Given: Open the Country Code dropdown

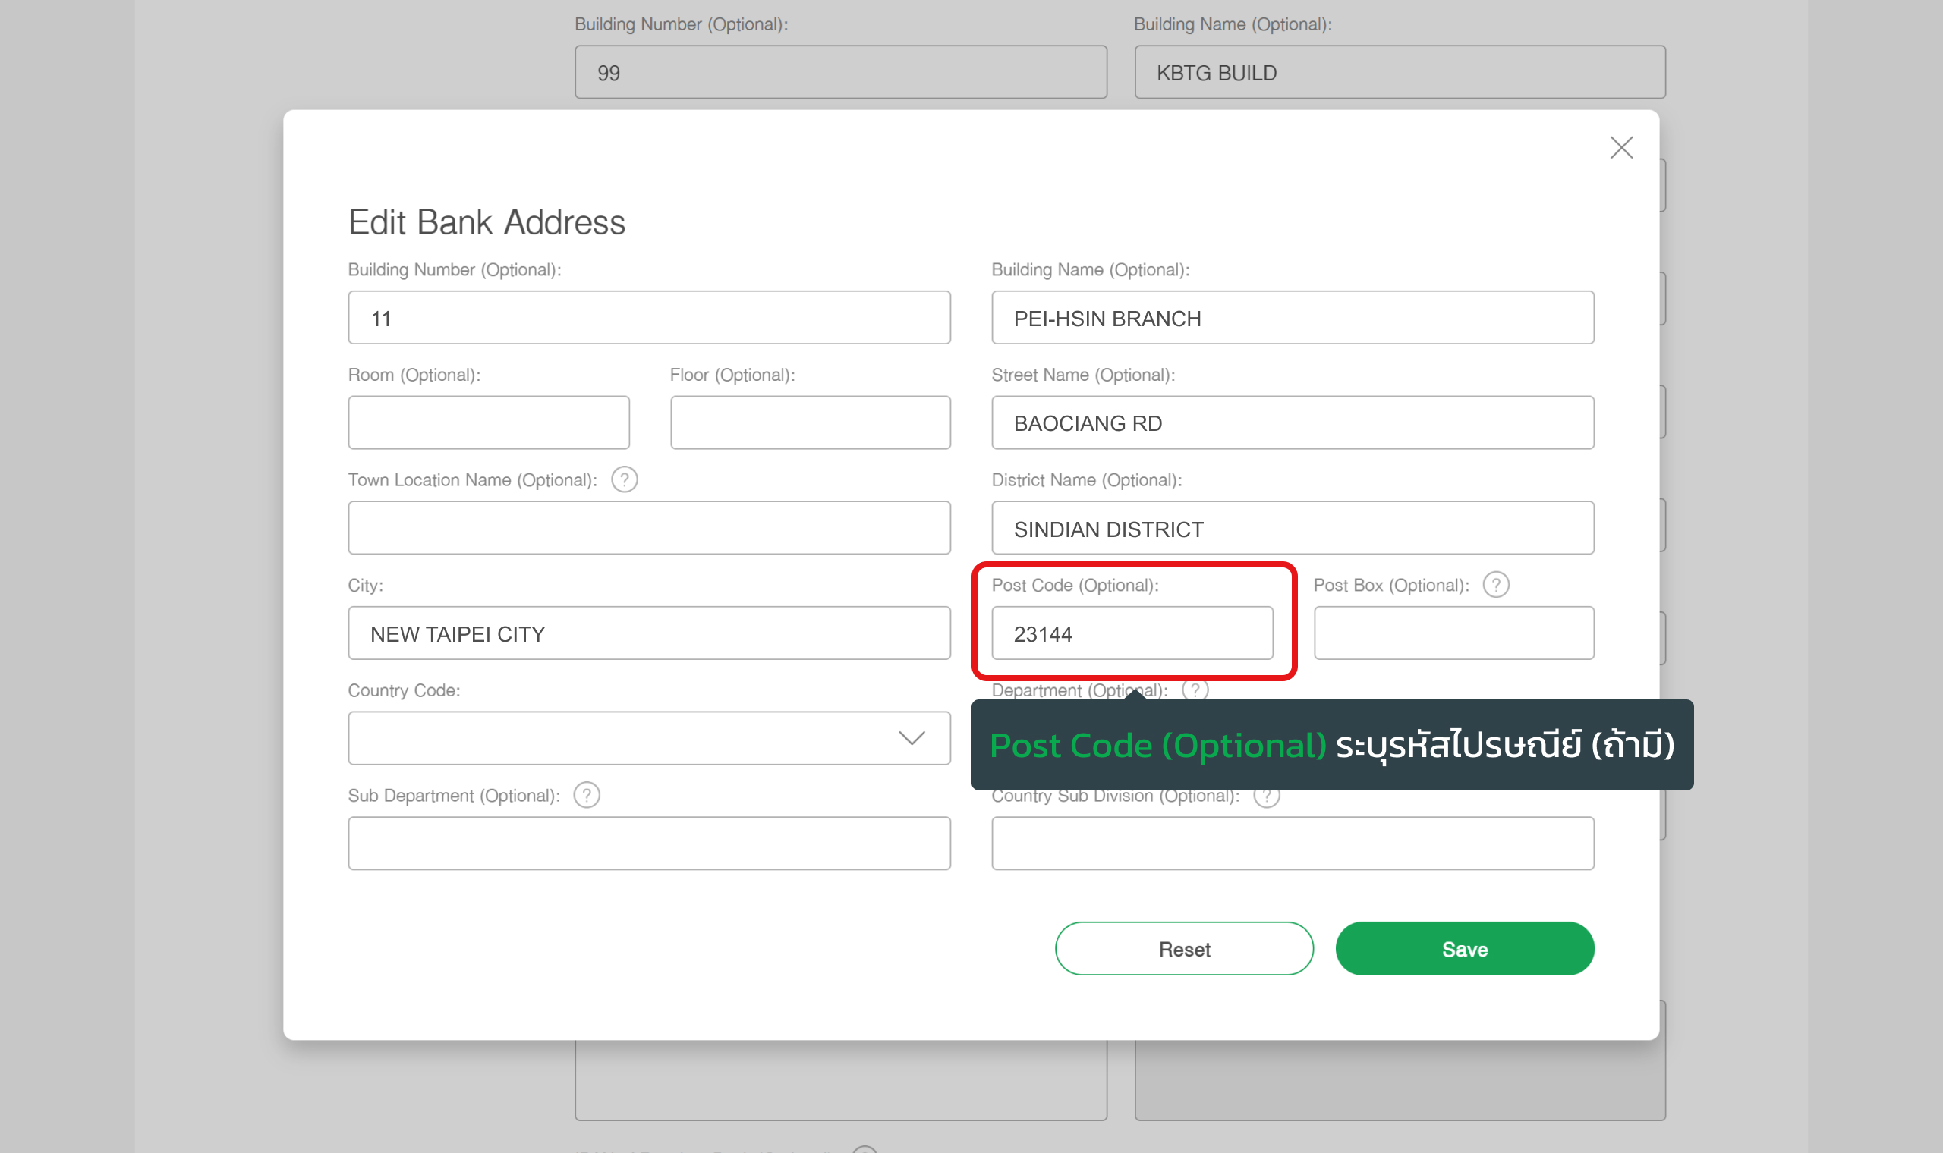Looking at the screenshot, I should (649, 737).
